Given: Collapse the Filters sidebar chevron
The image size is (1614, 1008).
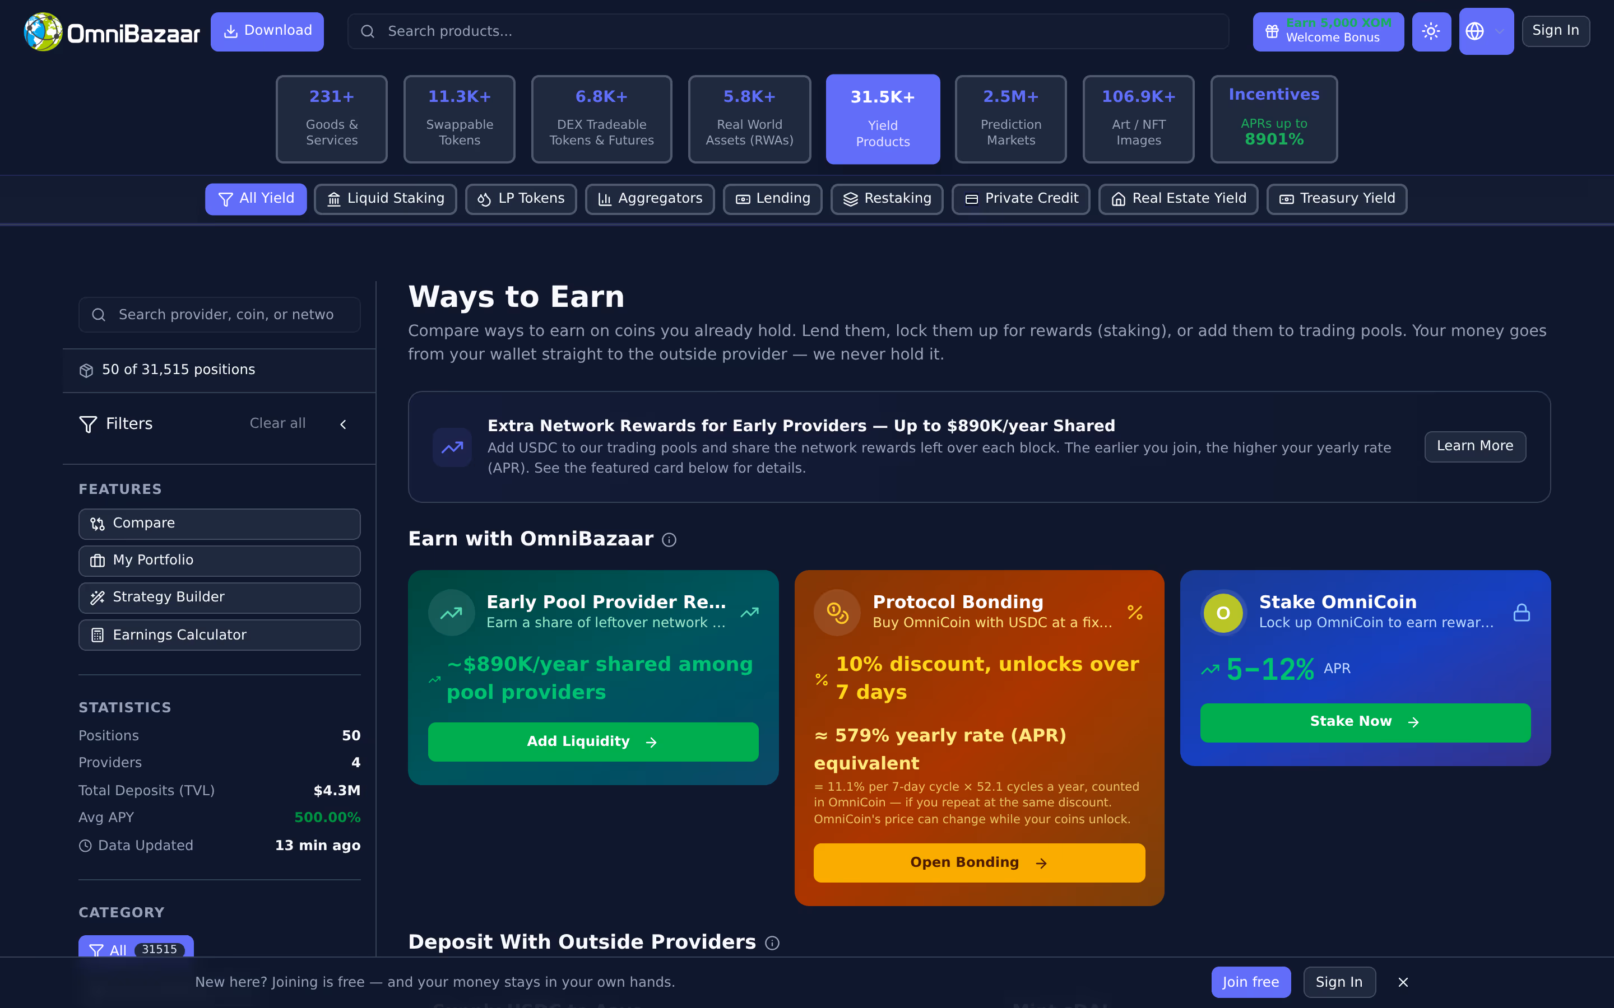Looking at the screenshot, I should pyautogui.click(x=344, y=424).
